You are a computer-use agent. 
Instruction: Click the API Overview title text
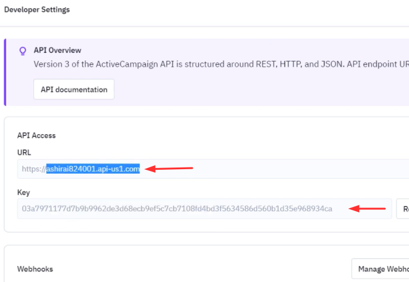click(57, 50)
